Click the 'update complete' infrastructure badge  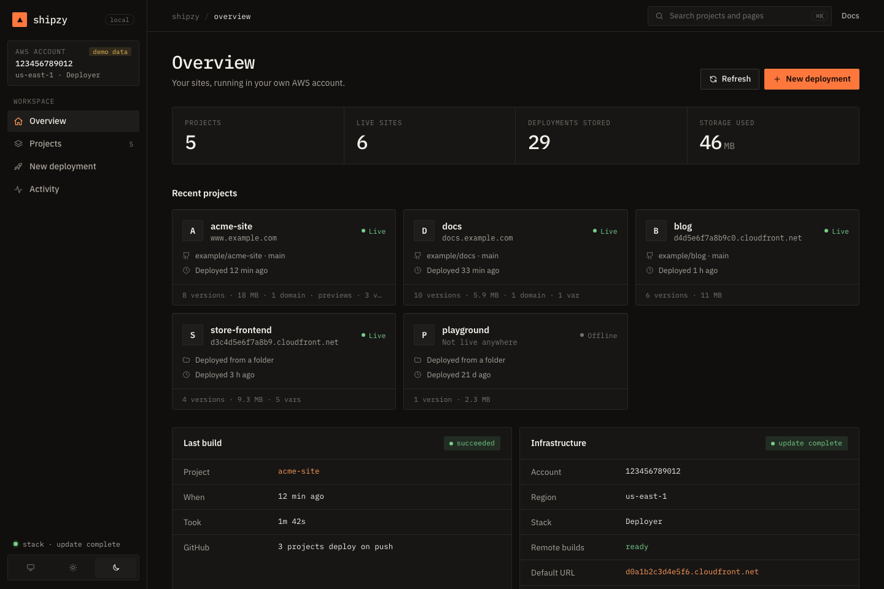[x=807, y=443]
